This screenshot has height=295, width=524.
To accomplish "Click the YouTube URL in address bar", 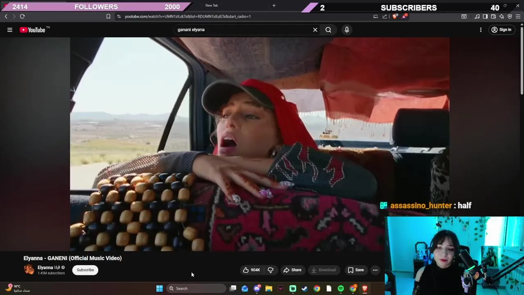I will coord(187,16).
